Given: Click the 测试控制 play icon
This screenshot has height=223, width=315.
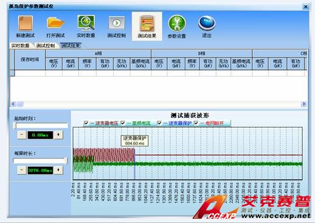Looking at the screenshot, I should [x=117, y=23].
